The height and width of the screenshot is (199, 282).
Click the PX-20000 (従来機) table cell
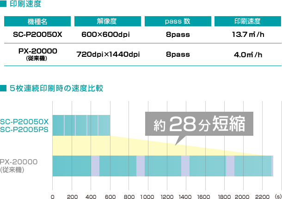click(37, 54)
